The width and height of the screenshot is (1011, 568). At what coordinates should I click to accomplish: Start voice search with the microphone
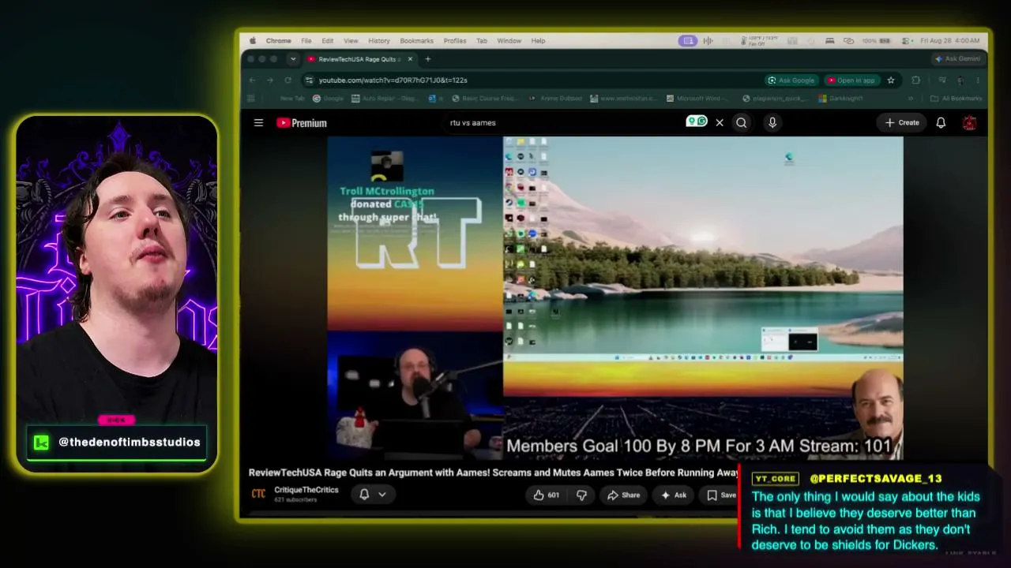772,122
